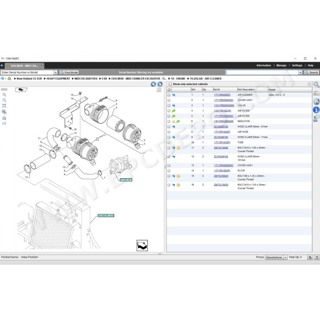Image resolution: width=320 pixels, height=320 pixels.
Task: Click the yellow note icon in INDICATOR row
Action: point(174,122)
